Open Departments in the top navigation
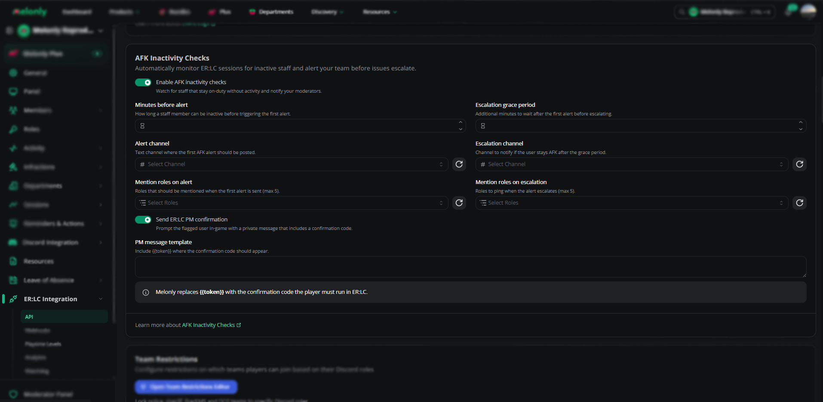This screenshot has height=402, width=823. pos(272,12)
